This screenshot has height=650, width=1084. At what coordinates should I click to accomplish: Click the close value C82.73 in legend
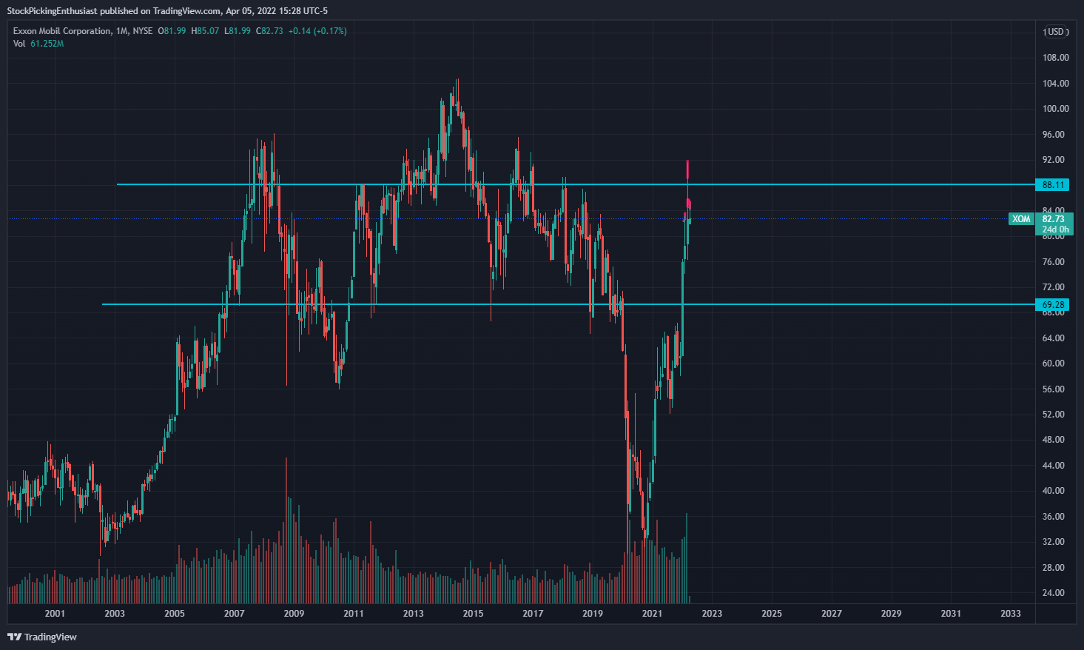point(269,31)
